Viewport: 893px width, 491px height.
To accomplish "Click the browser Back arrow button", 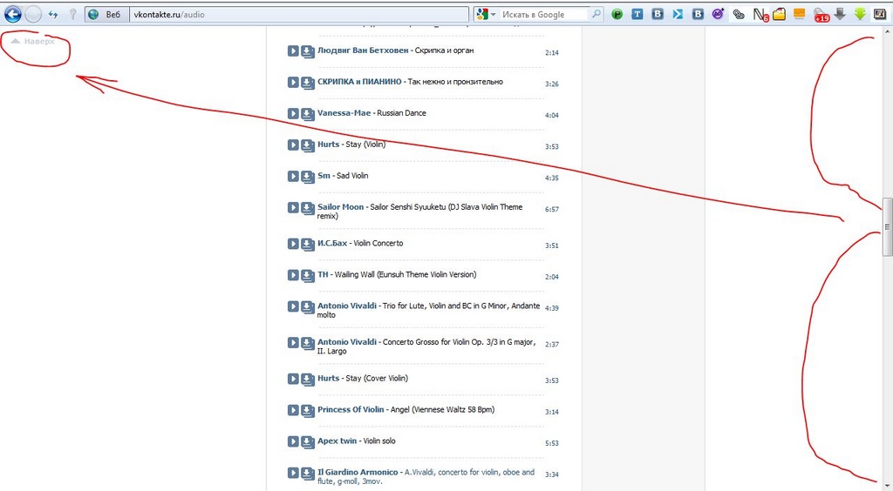I will (x=12, y=14).
